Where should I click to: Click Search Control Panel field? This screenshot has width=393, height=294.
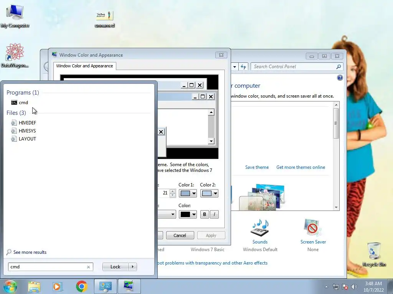(x=293, y=67)
